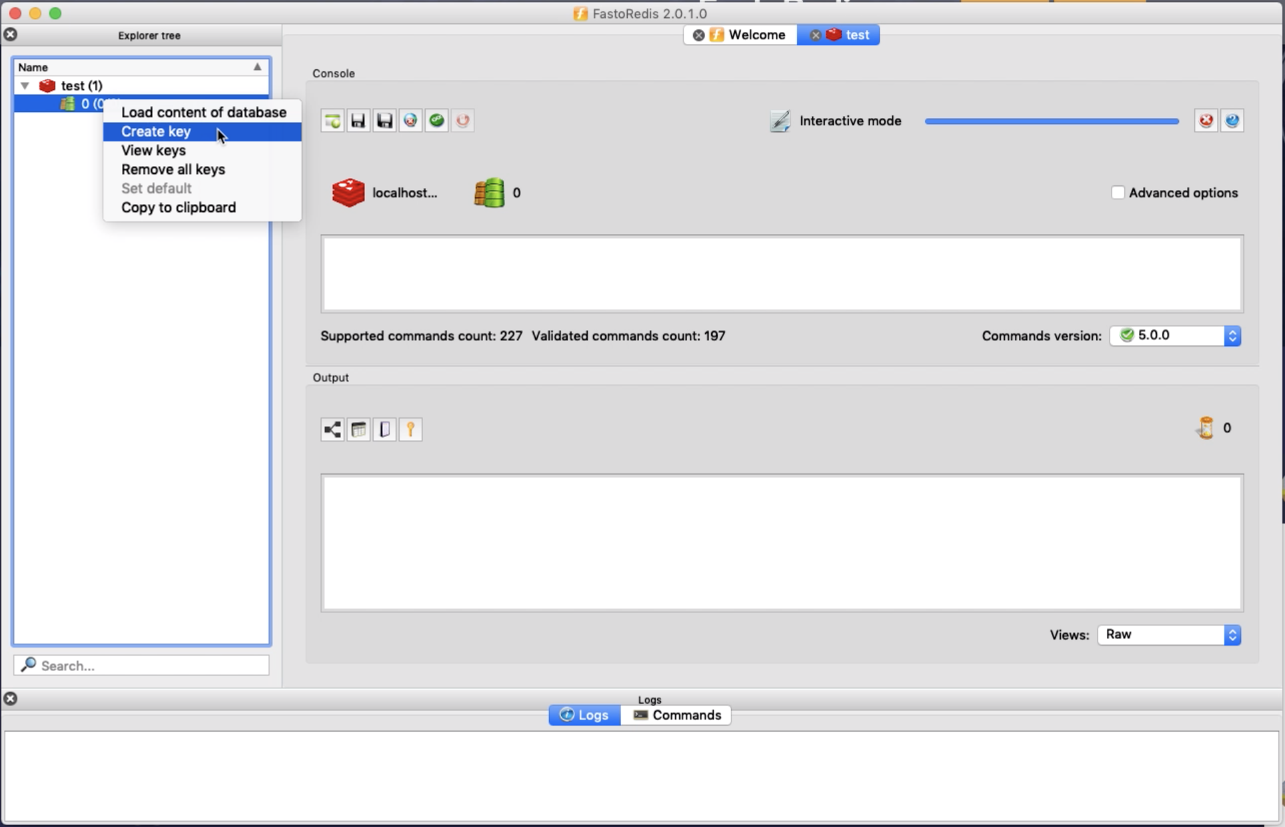Click the first Save icon in Console toolbar
The height and width of the screenshot is (827, 1285).
[358, 121]
